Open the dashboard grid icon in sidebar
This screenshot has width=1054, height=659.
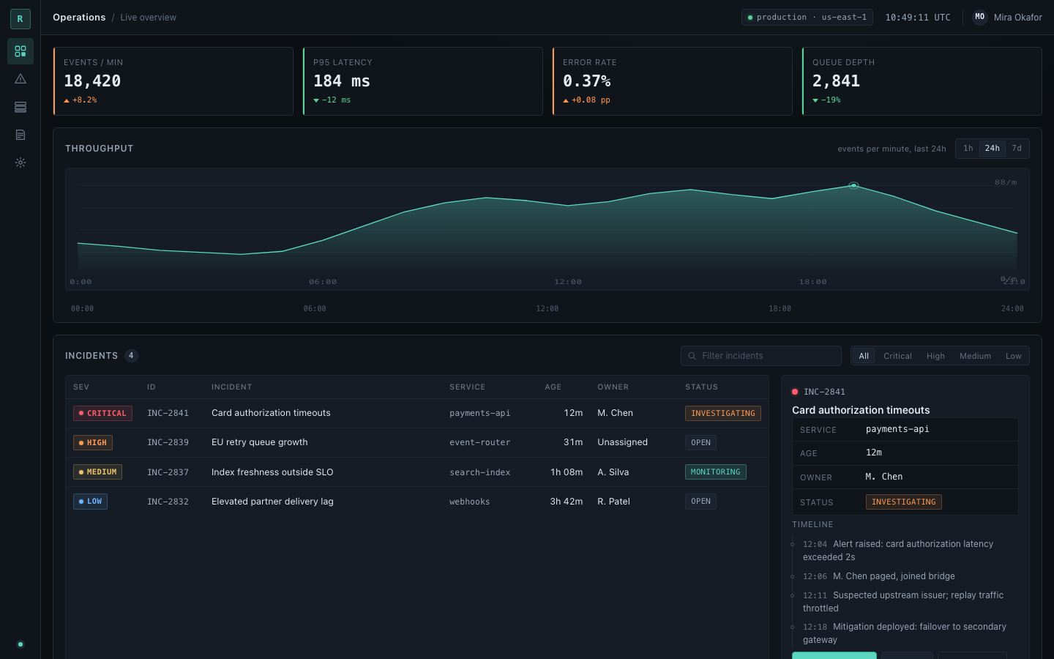tap(20, 51)
